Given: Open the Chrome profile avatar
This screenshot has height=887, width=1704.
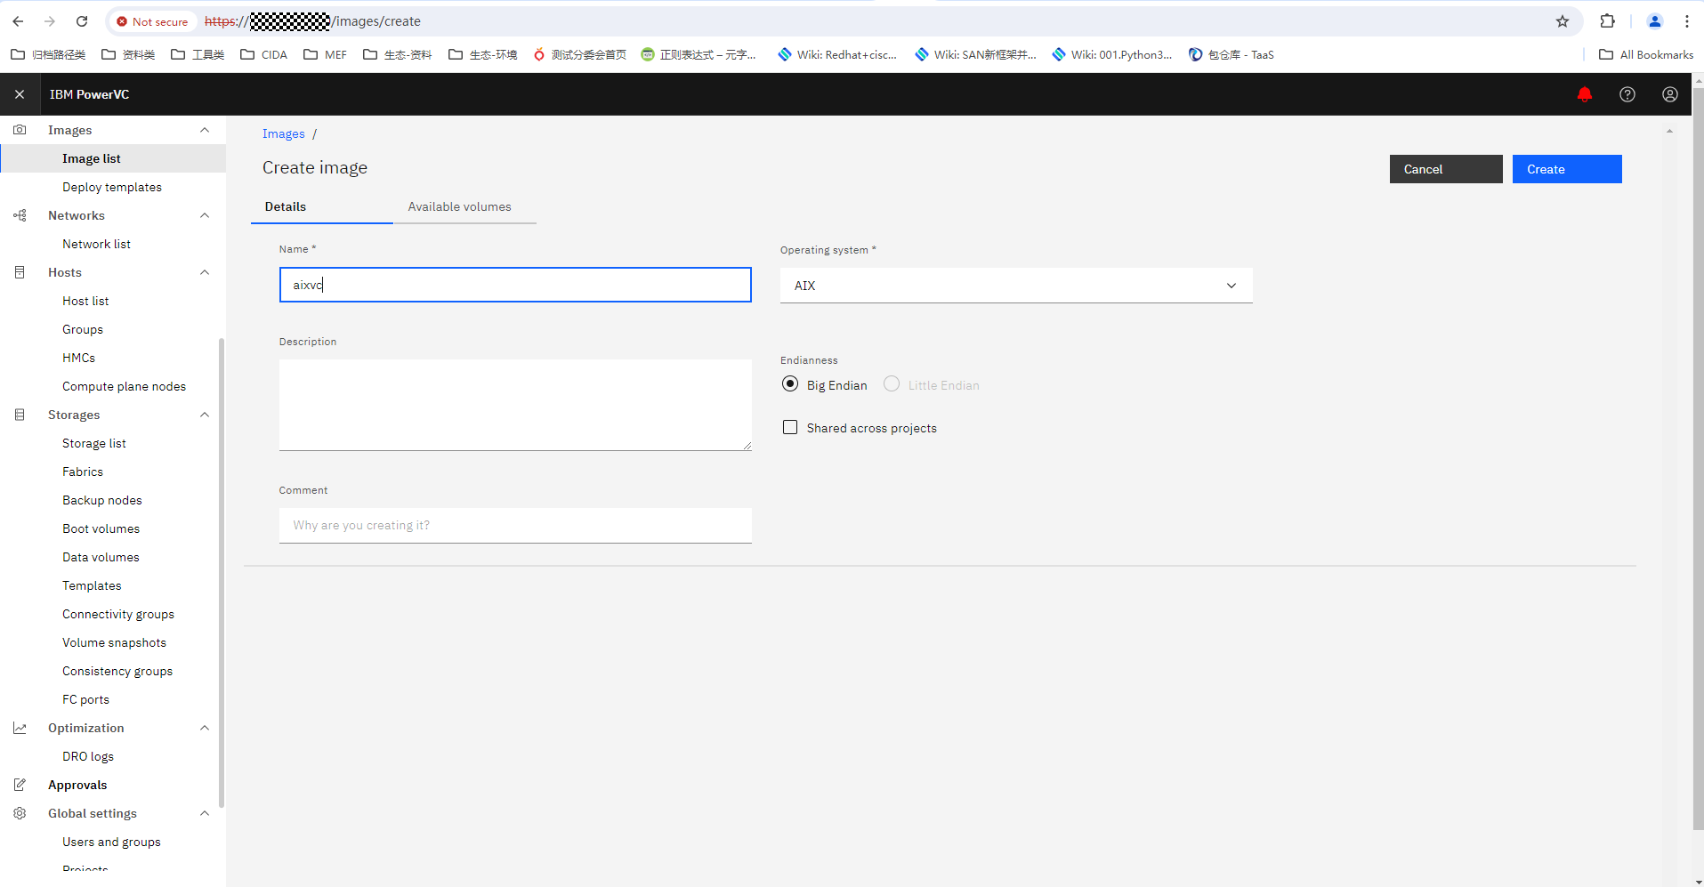Looking at the screenshot, I should pyautogui.click(x=1655, y=21).
